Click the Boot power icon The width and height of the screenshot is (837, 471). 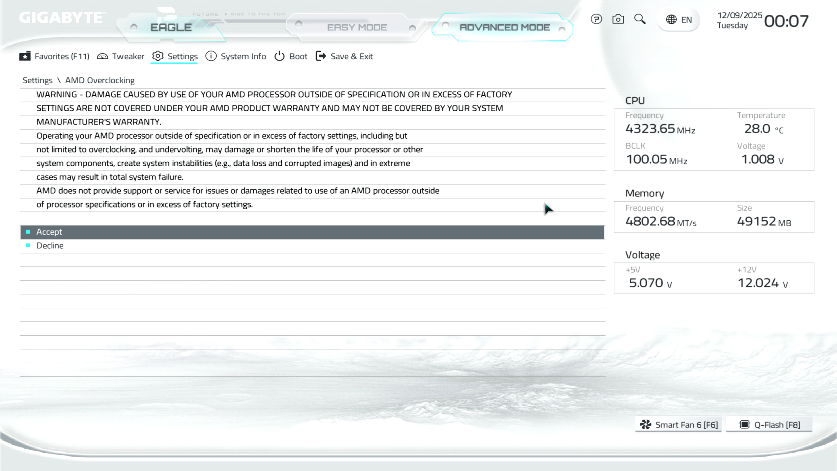point(279,56)
